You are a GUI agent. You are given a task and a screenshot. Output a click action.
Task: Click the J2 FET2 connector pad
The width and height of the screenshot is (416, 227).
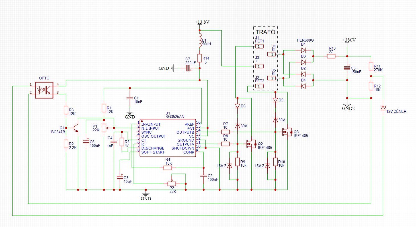pyautogui.click(x=259, y=86)
